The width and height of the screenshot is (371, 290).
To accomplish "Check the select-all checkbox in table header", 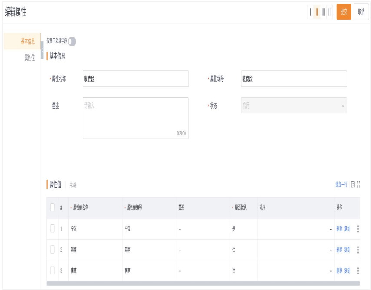I will coord(53,208).
